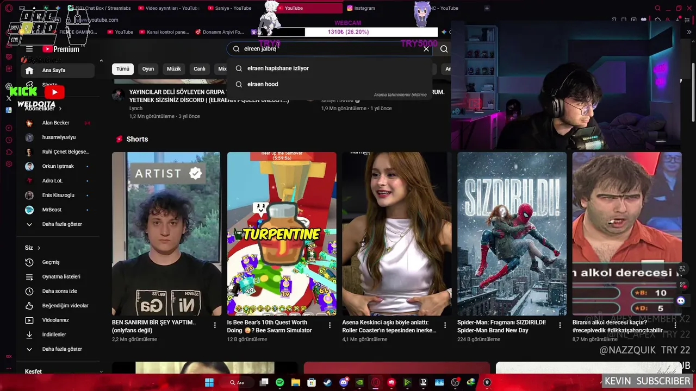This screenshot has height=391, width=696.
Task: Click 'Arama tahminlerini bildirme' link
Action: pyautogui.click(x=400, y=95)
